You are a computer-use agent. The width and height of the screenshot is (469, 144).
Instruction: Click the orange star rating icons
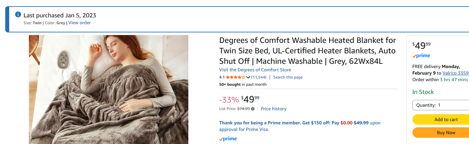235,77
